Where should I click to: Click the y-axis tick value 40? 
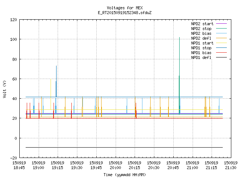click(x=15, y=99)
